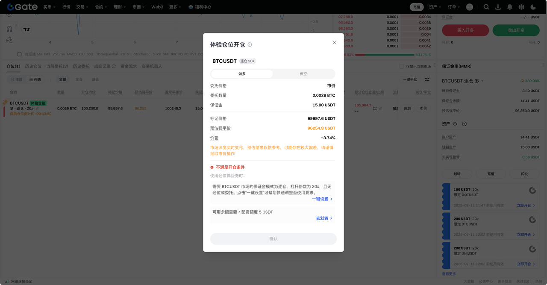Click the long/short ratio progress bar

click(384, 55)
